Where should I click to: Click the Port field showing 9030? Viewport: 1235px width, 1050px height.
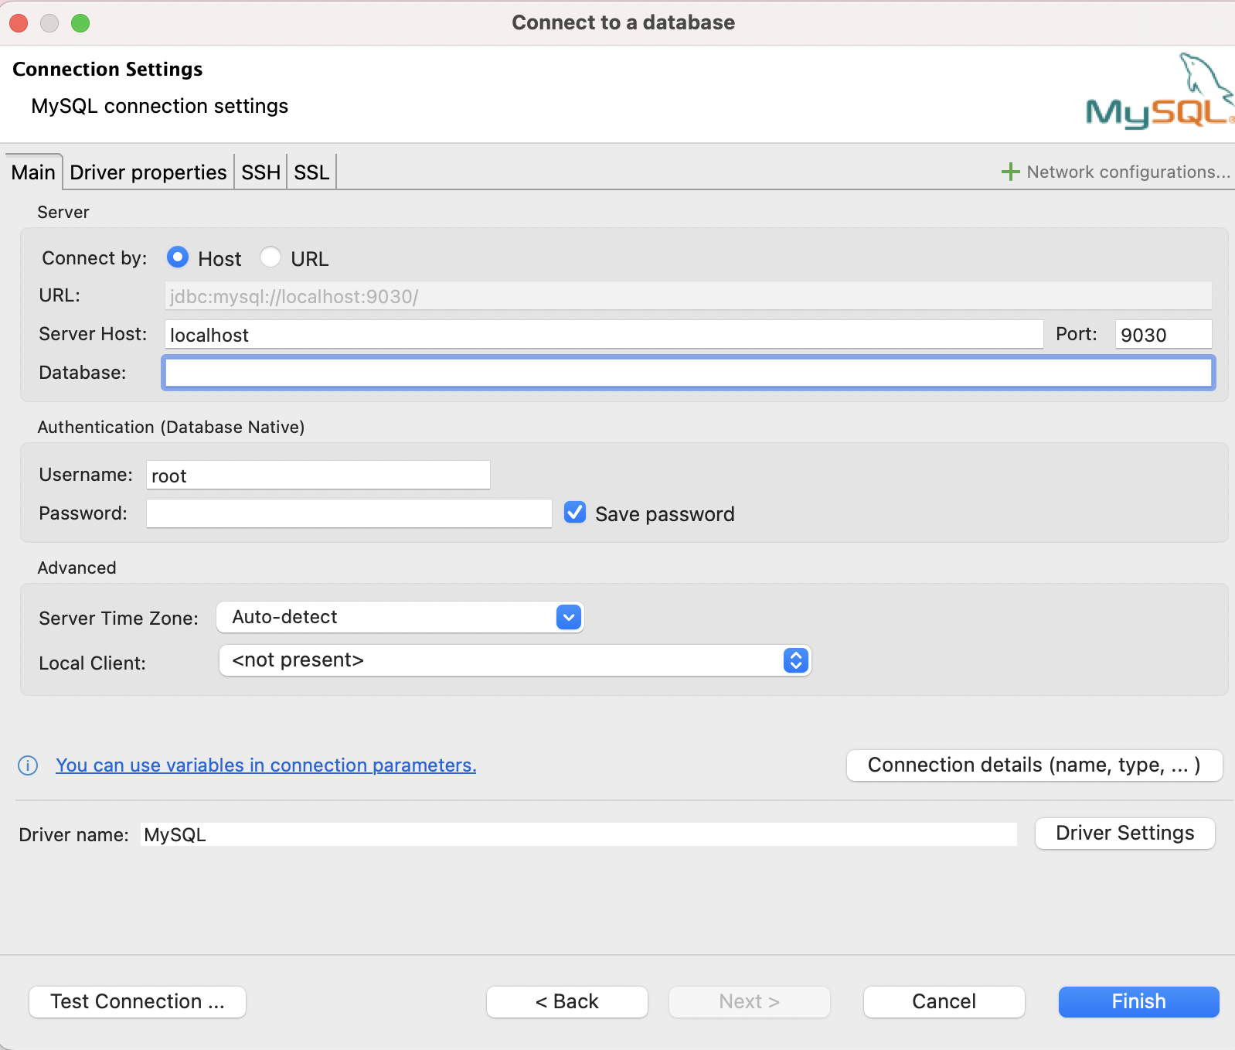(x=1162, y=335)
